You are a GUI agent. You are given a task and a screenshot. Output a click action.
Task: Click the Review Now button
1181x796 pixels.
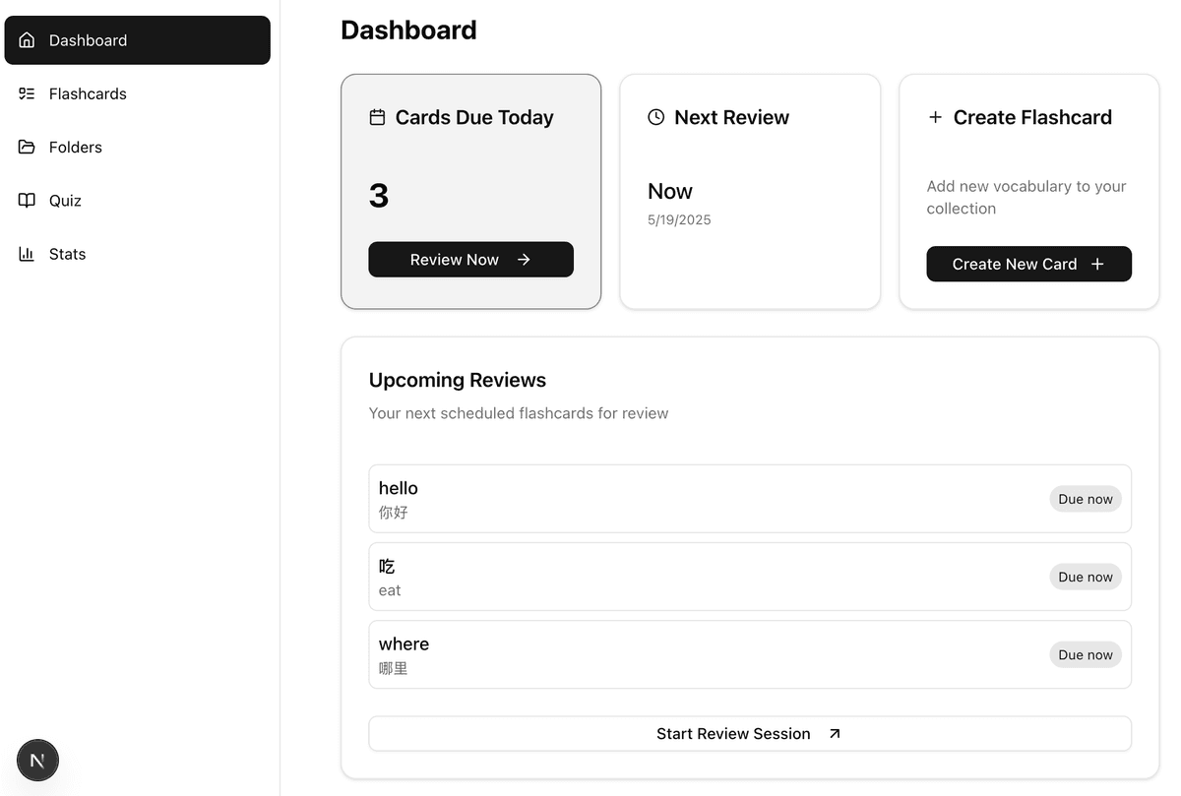click(x=470, y=260)
